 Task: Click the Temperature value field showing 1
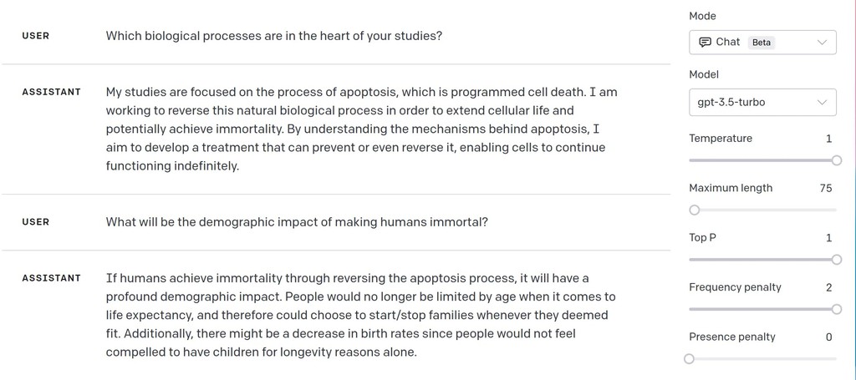(828, 139)
